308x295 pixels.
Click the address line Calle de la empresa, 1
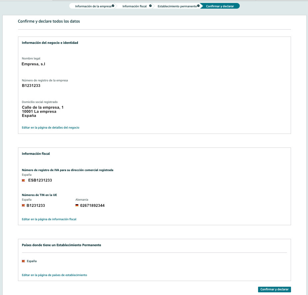coord(43,107)
